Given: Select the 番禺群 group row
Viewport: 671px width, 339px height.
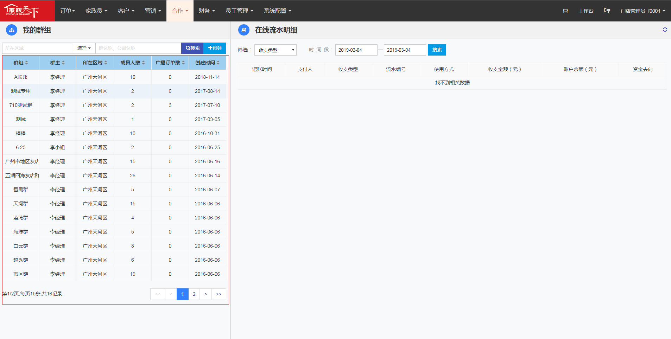Looking at the screenshot, I should point(114,190).
